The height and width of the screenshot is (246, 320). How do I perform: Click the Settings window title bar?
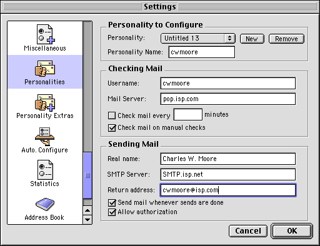tap(160, 7)
